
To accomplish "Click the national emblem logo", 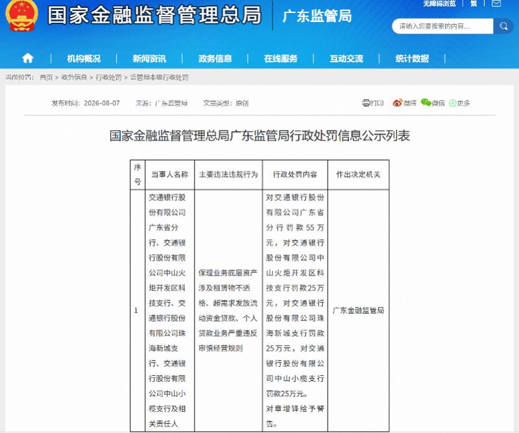I will click(x=22, y=16).
